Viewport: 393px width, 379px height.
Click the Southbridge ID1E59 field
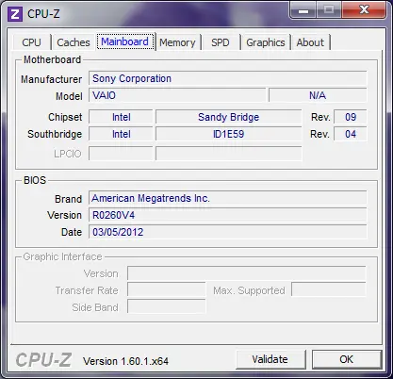pos(229,134)
